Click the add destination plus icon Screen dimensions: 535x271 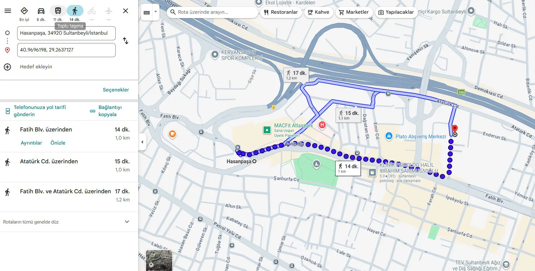8,67
